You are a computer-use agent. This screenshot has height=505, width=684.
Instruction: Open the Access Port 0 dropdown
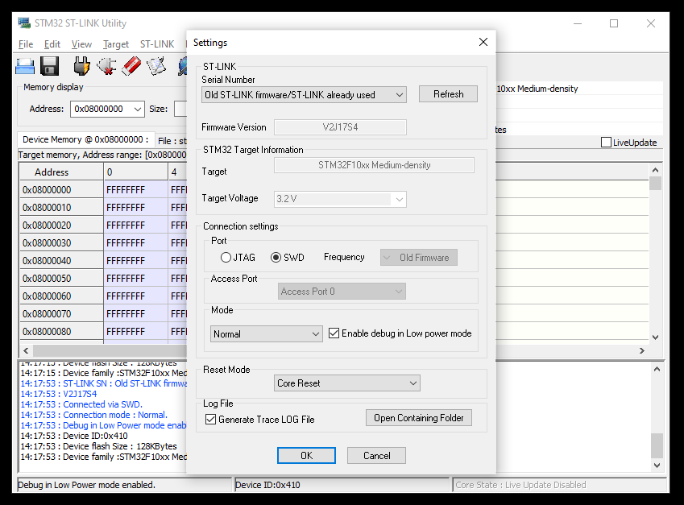(x=342, y=292)
